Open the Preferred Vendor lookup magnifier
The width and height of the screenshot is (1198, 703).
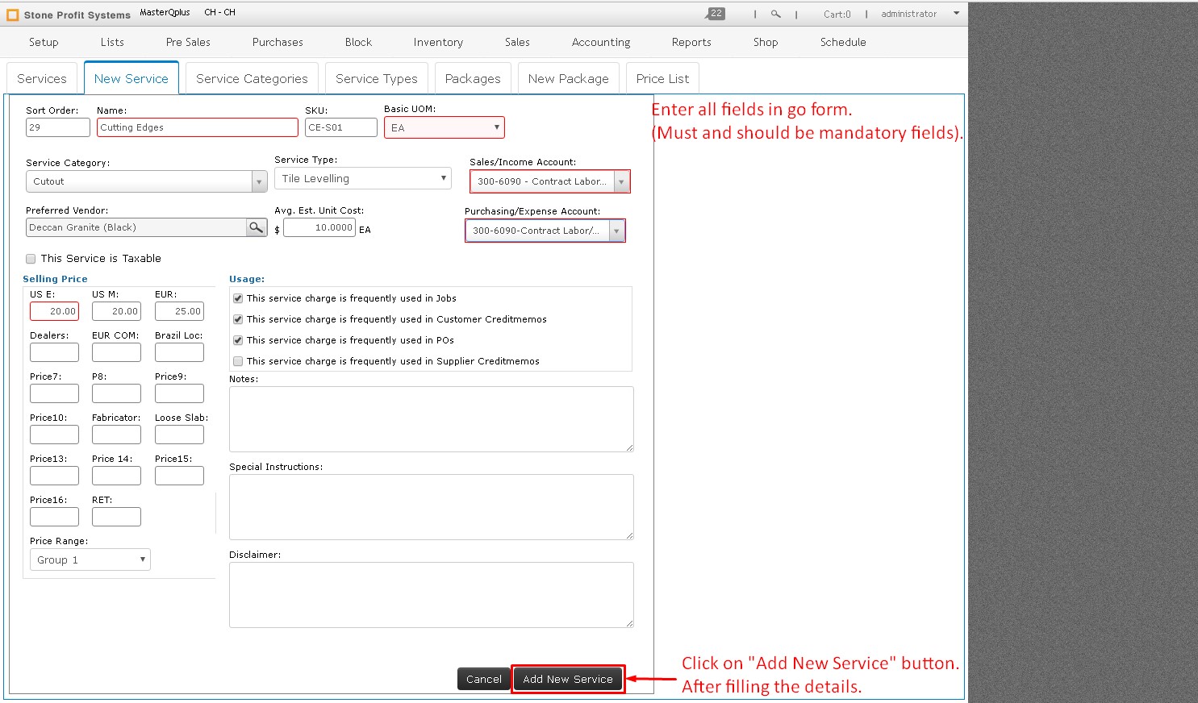(256, 227)
